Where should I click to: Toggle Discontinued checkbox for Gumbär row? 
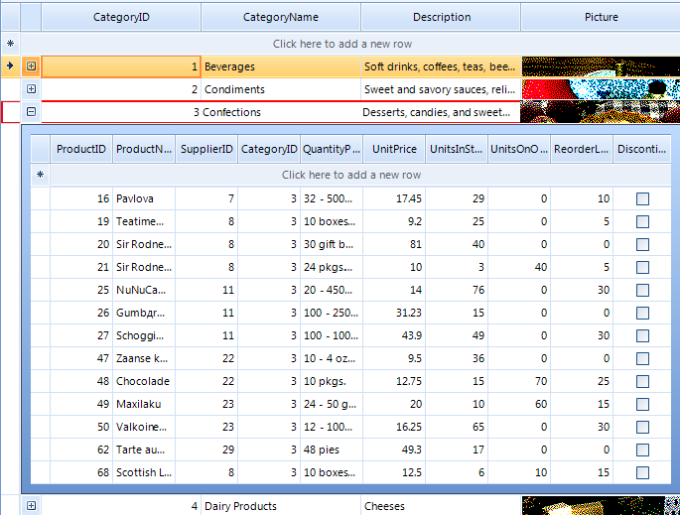click(642, 313)
